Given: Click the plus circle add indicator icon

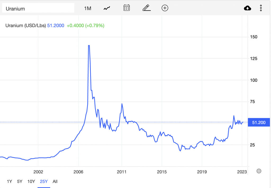Looking at the screenshot, I should (165, 8).
